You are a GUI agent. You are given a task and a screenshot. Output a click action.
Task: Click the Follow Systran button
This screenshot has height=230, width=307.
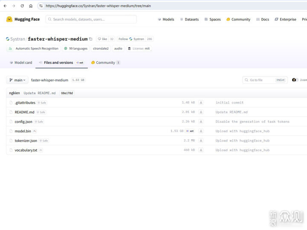point(131,39)
